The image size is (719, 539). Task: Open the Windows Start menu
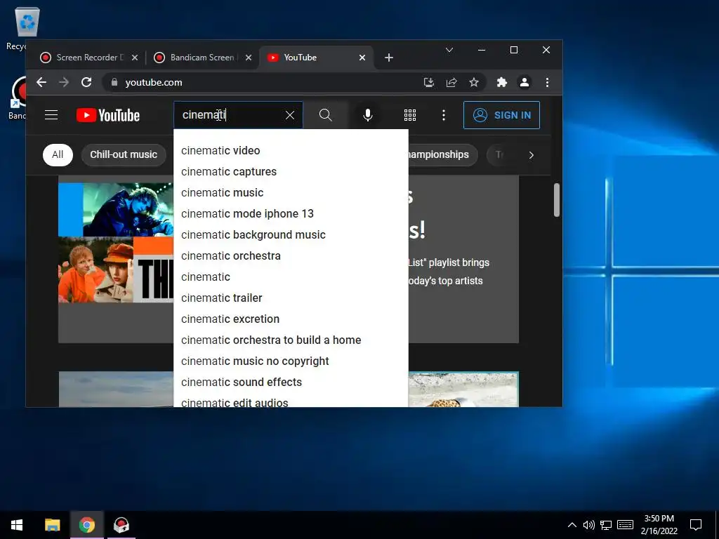pos(17,525)
